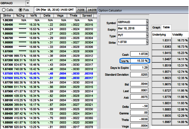Image resolution: width=189 pixels, height=129 pixels.
Task: Click the Delta column header
Action: click(x=47, y=15)
